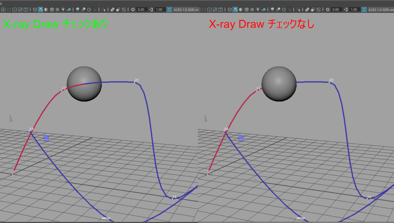394x223 pixels.
Task: Click smooth shade all icon in left viewport
Action: pyautogui.click(x=40, y=9)
